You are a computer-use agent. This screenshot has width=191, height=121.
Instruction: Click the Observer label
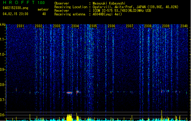coord(62,3)
